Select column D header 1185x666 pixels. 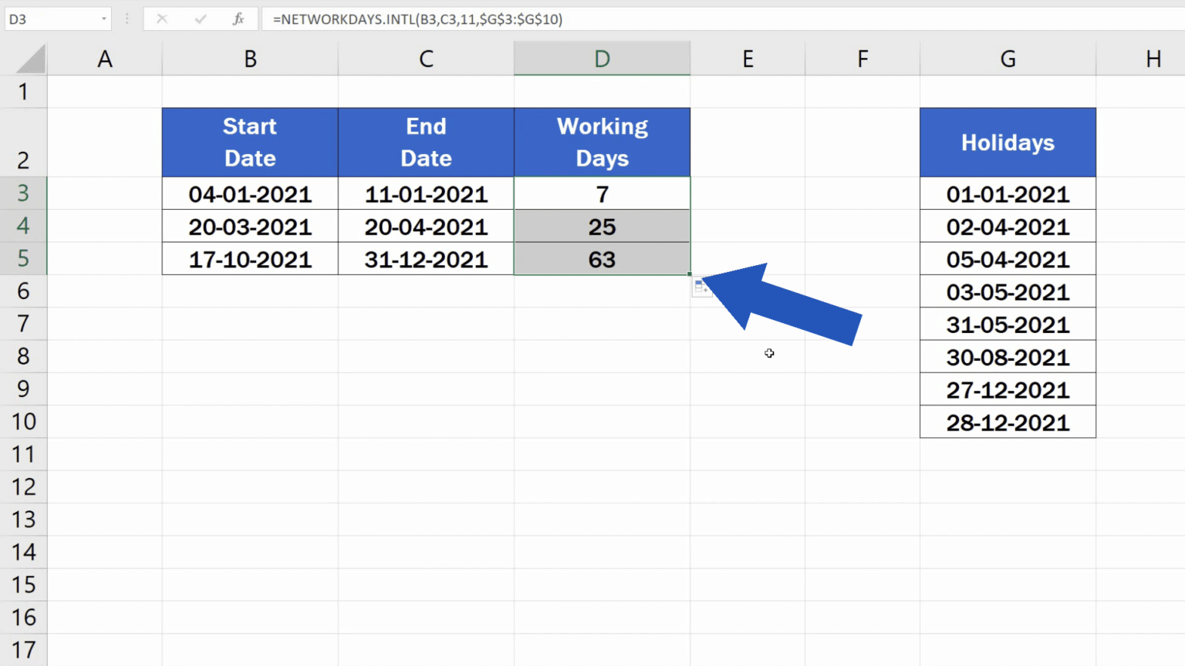(602, 59)
